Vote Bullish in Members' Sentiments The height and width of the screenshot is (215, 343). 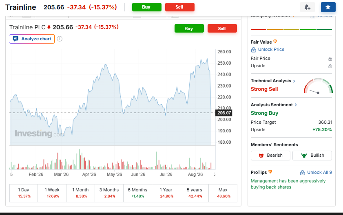312,156
